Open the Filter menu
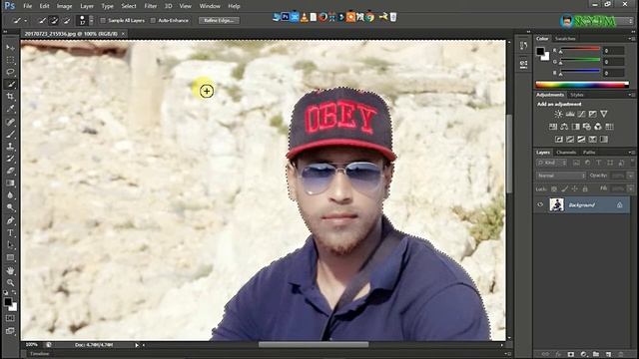639x359 pixels. click(151, 6)
